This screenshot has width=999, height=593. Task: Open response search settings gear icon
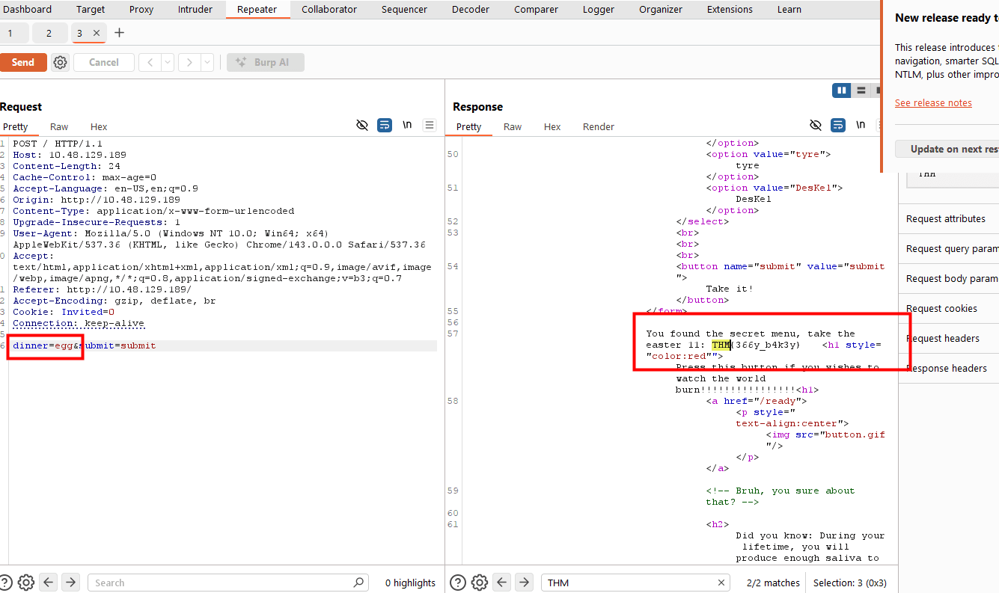coord(480,583)
